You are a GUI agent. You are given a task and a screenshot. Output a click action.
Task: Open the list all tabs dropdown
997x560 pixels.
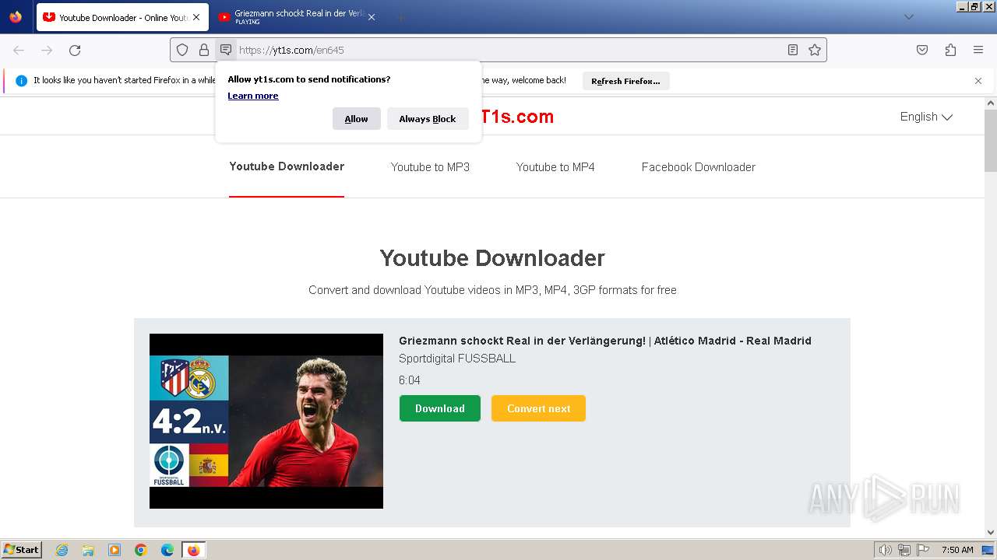[908, 17]
